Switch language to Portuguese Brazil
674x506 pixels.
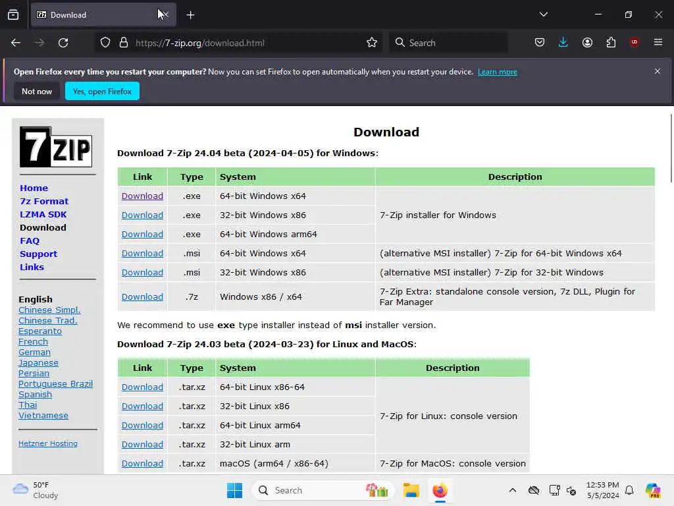(55, 384)
